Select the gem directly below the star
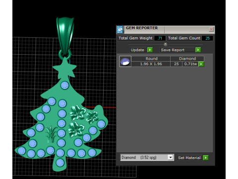This screenshot has width=238, height=179. pos(64,86)
